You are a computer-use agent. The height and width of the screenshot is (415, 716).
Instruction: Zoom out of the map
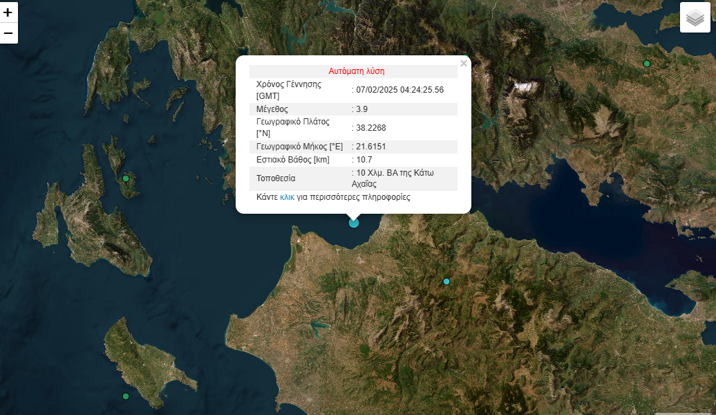[8, 33]
